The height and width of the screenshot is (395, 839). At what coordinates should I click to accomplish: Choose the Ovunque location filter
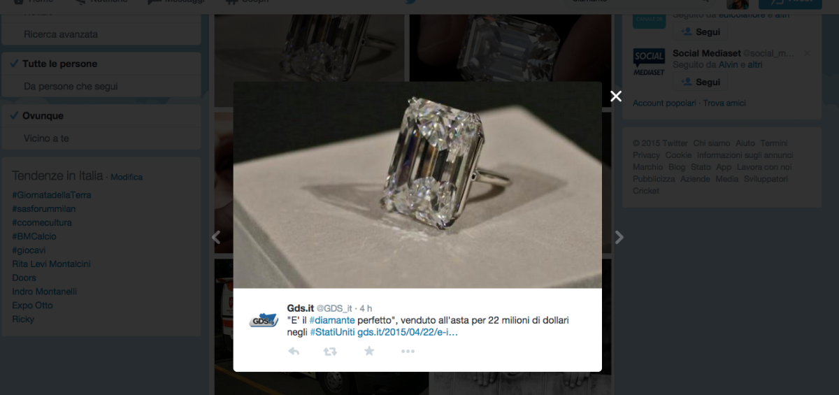click(x=101, y=116)
